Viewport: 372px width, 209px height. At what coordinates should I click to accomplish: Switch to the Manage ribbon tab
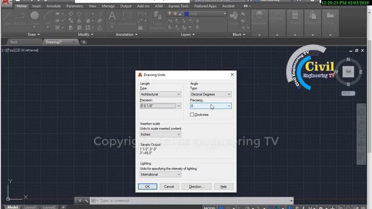coord(108,6)
